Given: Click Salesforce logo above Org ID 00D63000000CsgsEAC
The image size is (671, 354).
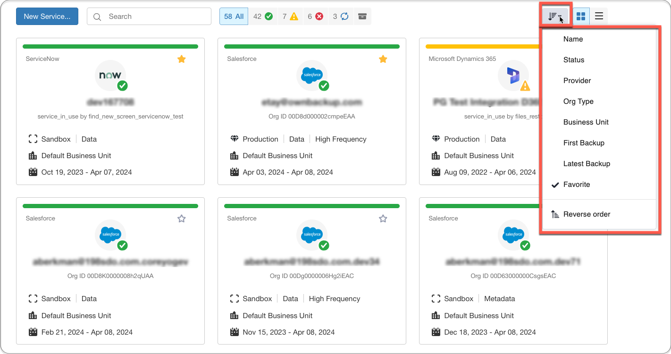Looking at the screenshot, I should pyautogui.click(x=513, y=235).
